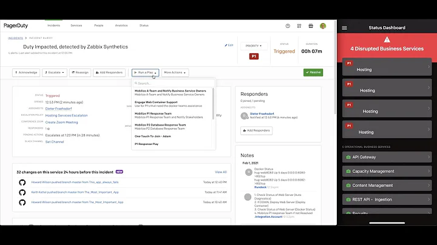The image size is (437, 245).
Task: Click the play list scrollbar
Action: pyautogui.click(x=213, y=104)
